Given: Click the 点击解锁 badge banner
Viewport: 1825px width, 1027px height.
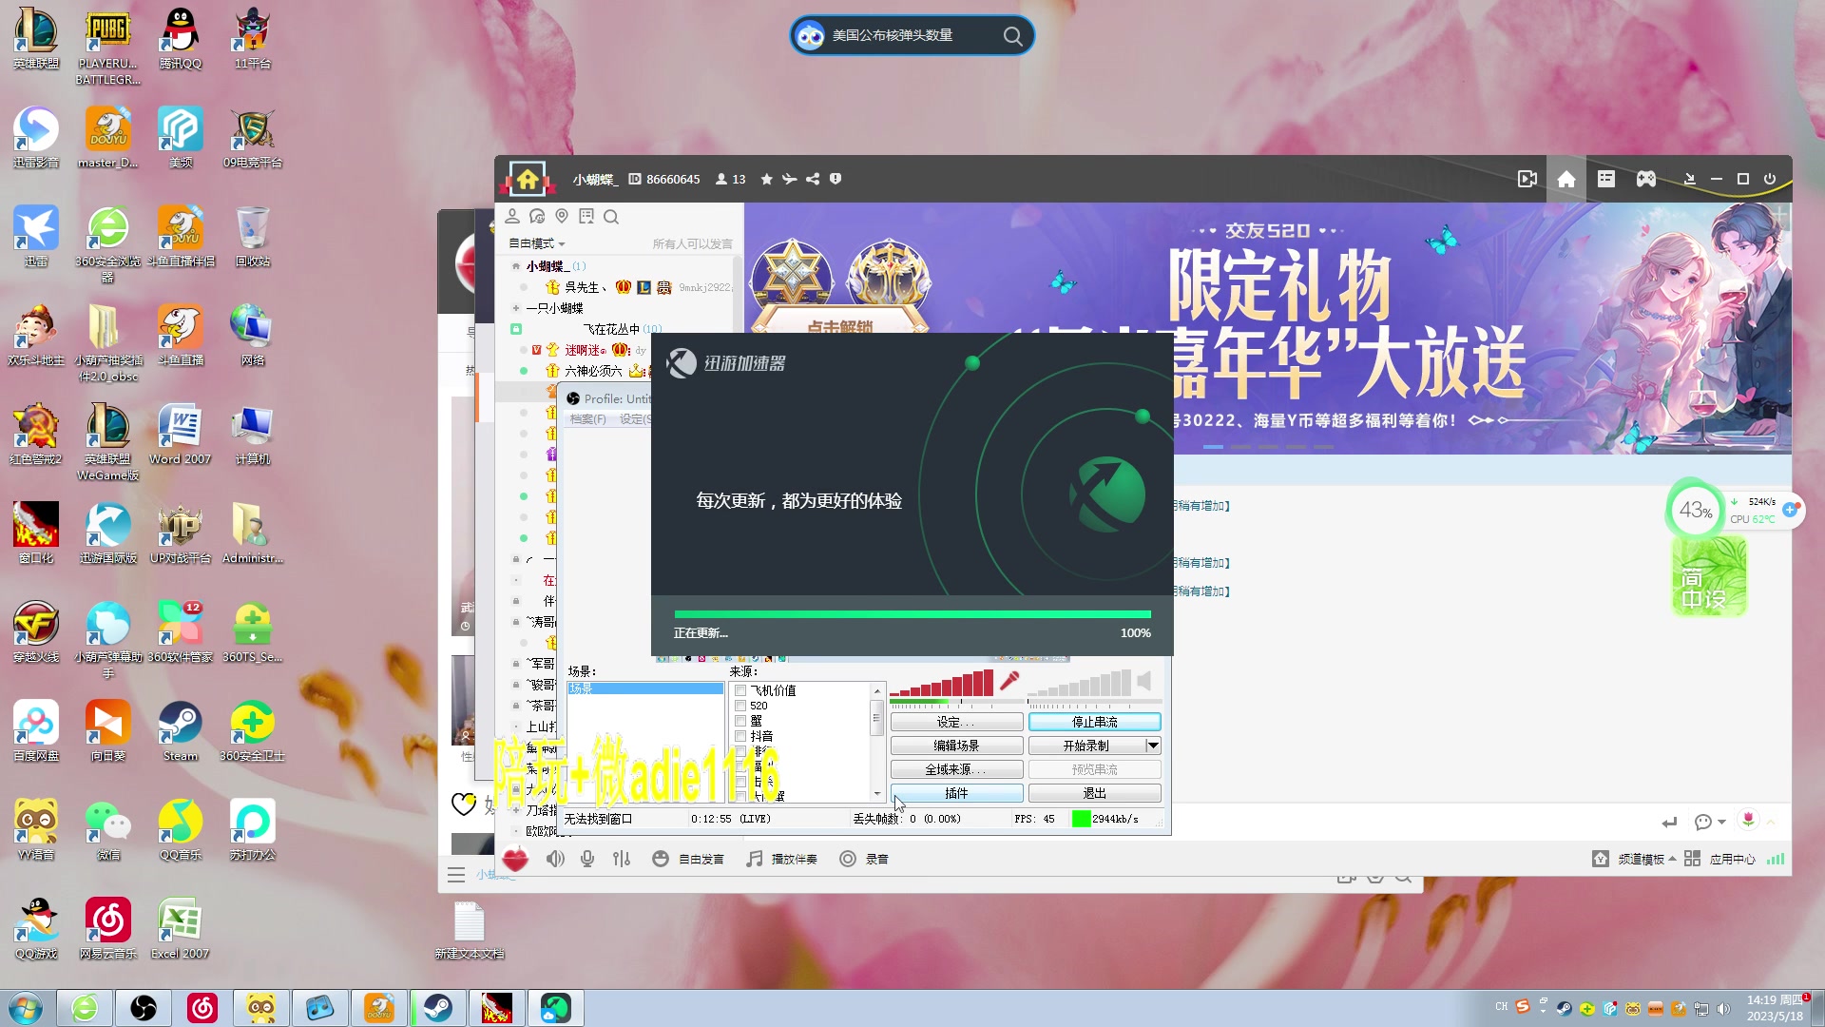Looking at the screenshot, I should pos(839,325).
